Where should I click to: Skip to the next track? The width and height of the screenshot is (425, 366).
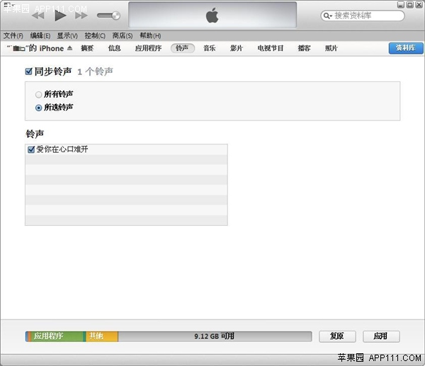tap(81, 15)
